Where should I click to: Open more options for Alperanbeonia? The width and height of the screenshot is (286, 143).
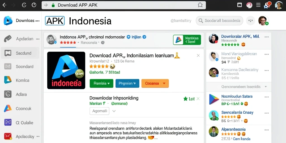[x=266, y=130]
